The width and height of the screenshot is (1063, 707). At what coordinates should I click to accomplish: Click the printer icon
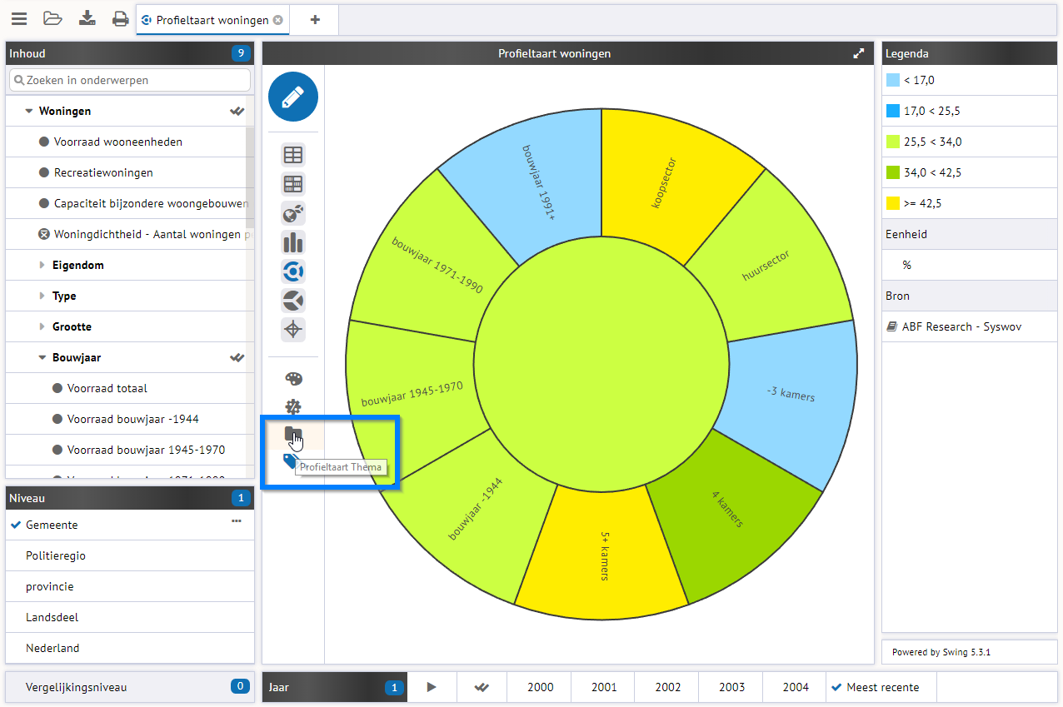point(121,18)
